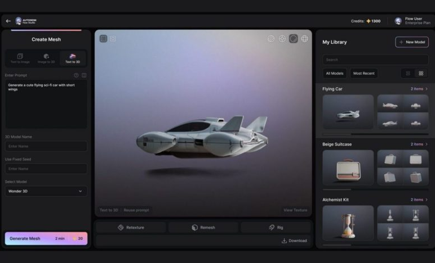Enable wireframe globe view icon
The image size is (435, 263).
coord(305,39)
